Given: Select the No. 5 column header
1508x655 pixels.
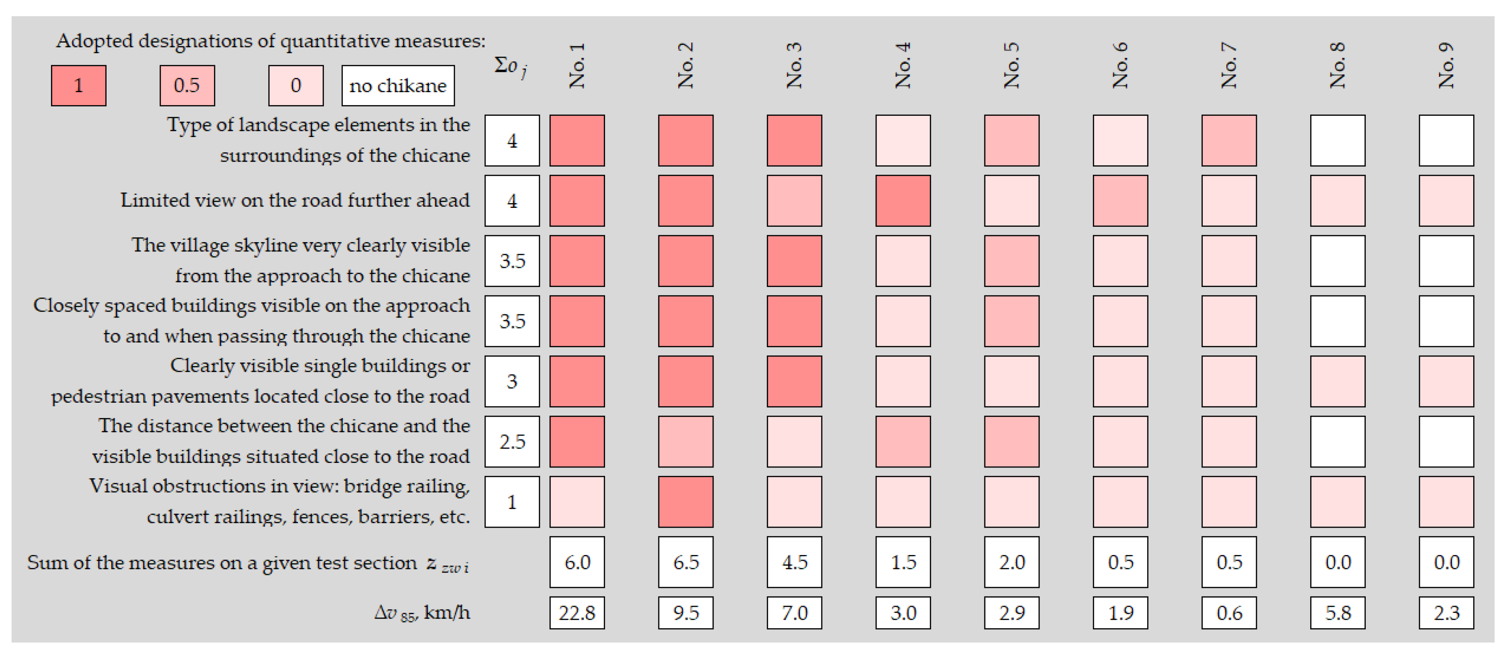Looking at the screenshot, I should (1011, 66).
